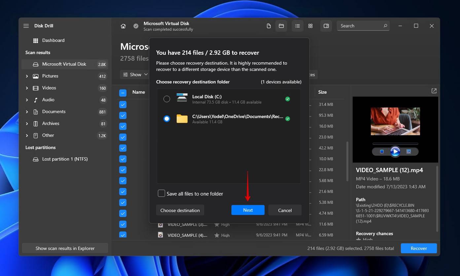460x276 pixels.
Task: Stop the video preview playback
Action: 382,152
